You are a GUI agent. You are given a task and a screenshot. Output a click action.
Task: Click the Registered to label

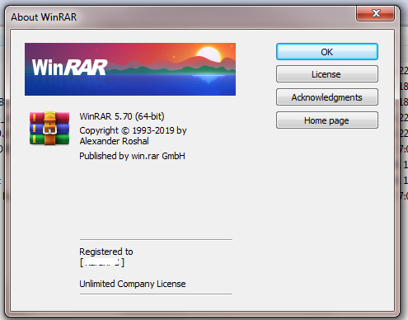click(106, 252)
